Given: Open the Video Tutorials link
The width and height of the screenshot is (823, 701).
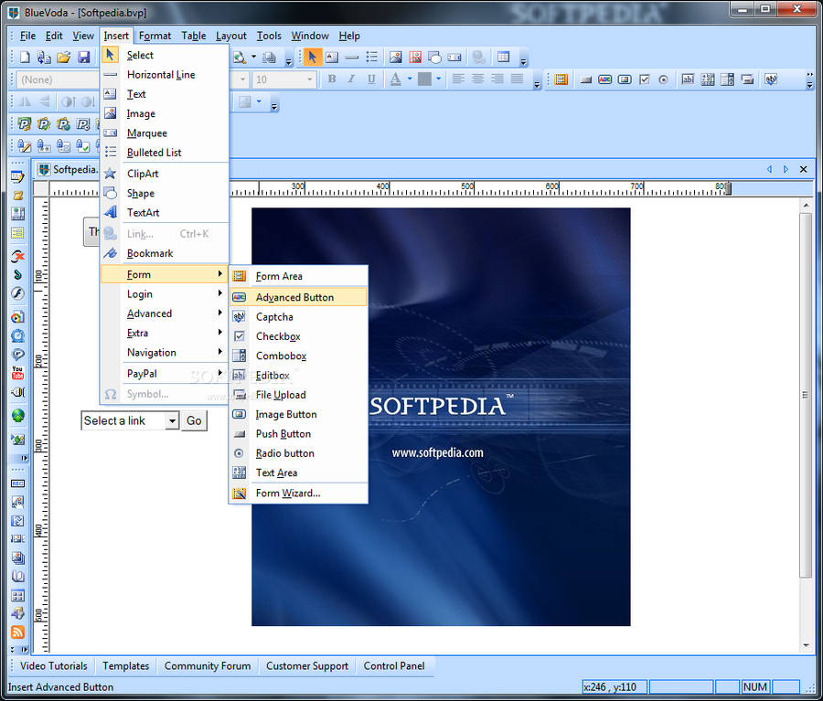Looking at the screenshot, I should (x=54, y=666).
